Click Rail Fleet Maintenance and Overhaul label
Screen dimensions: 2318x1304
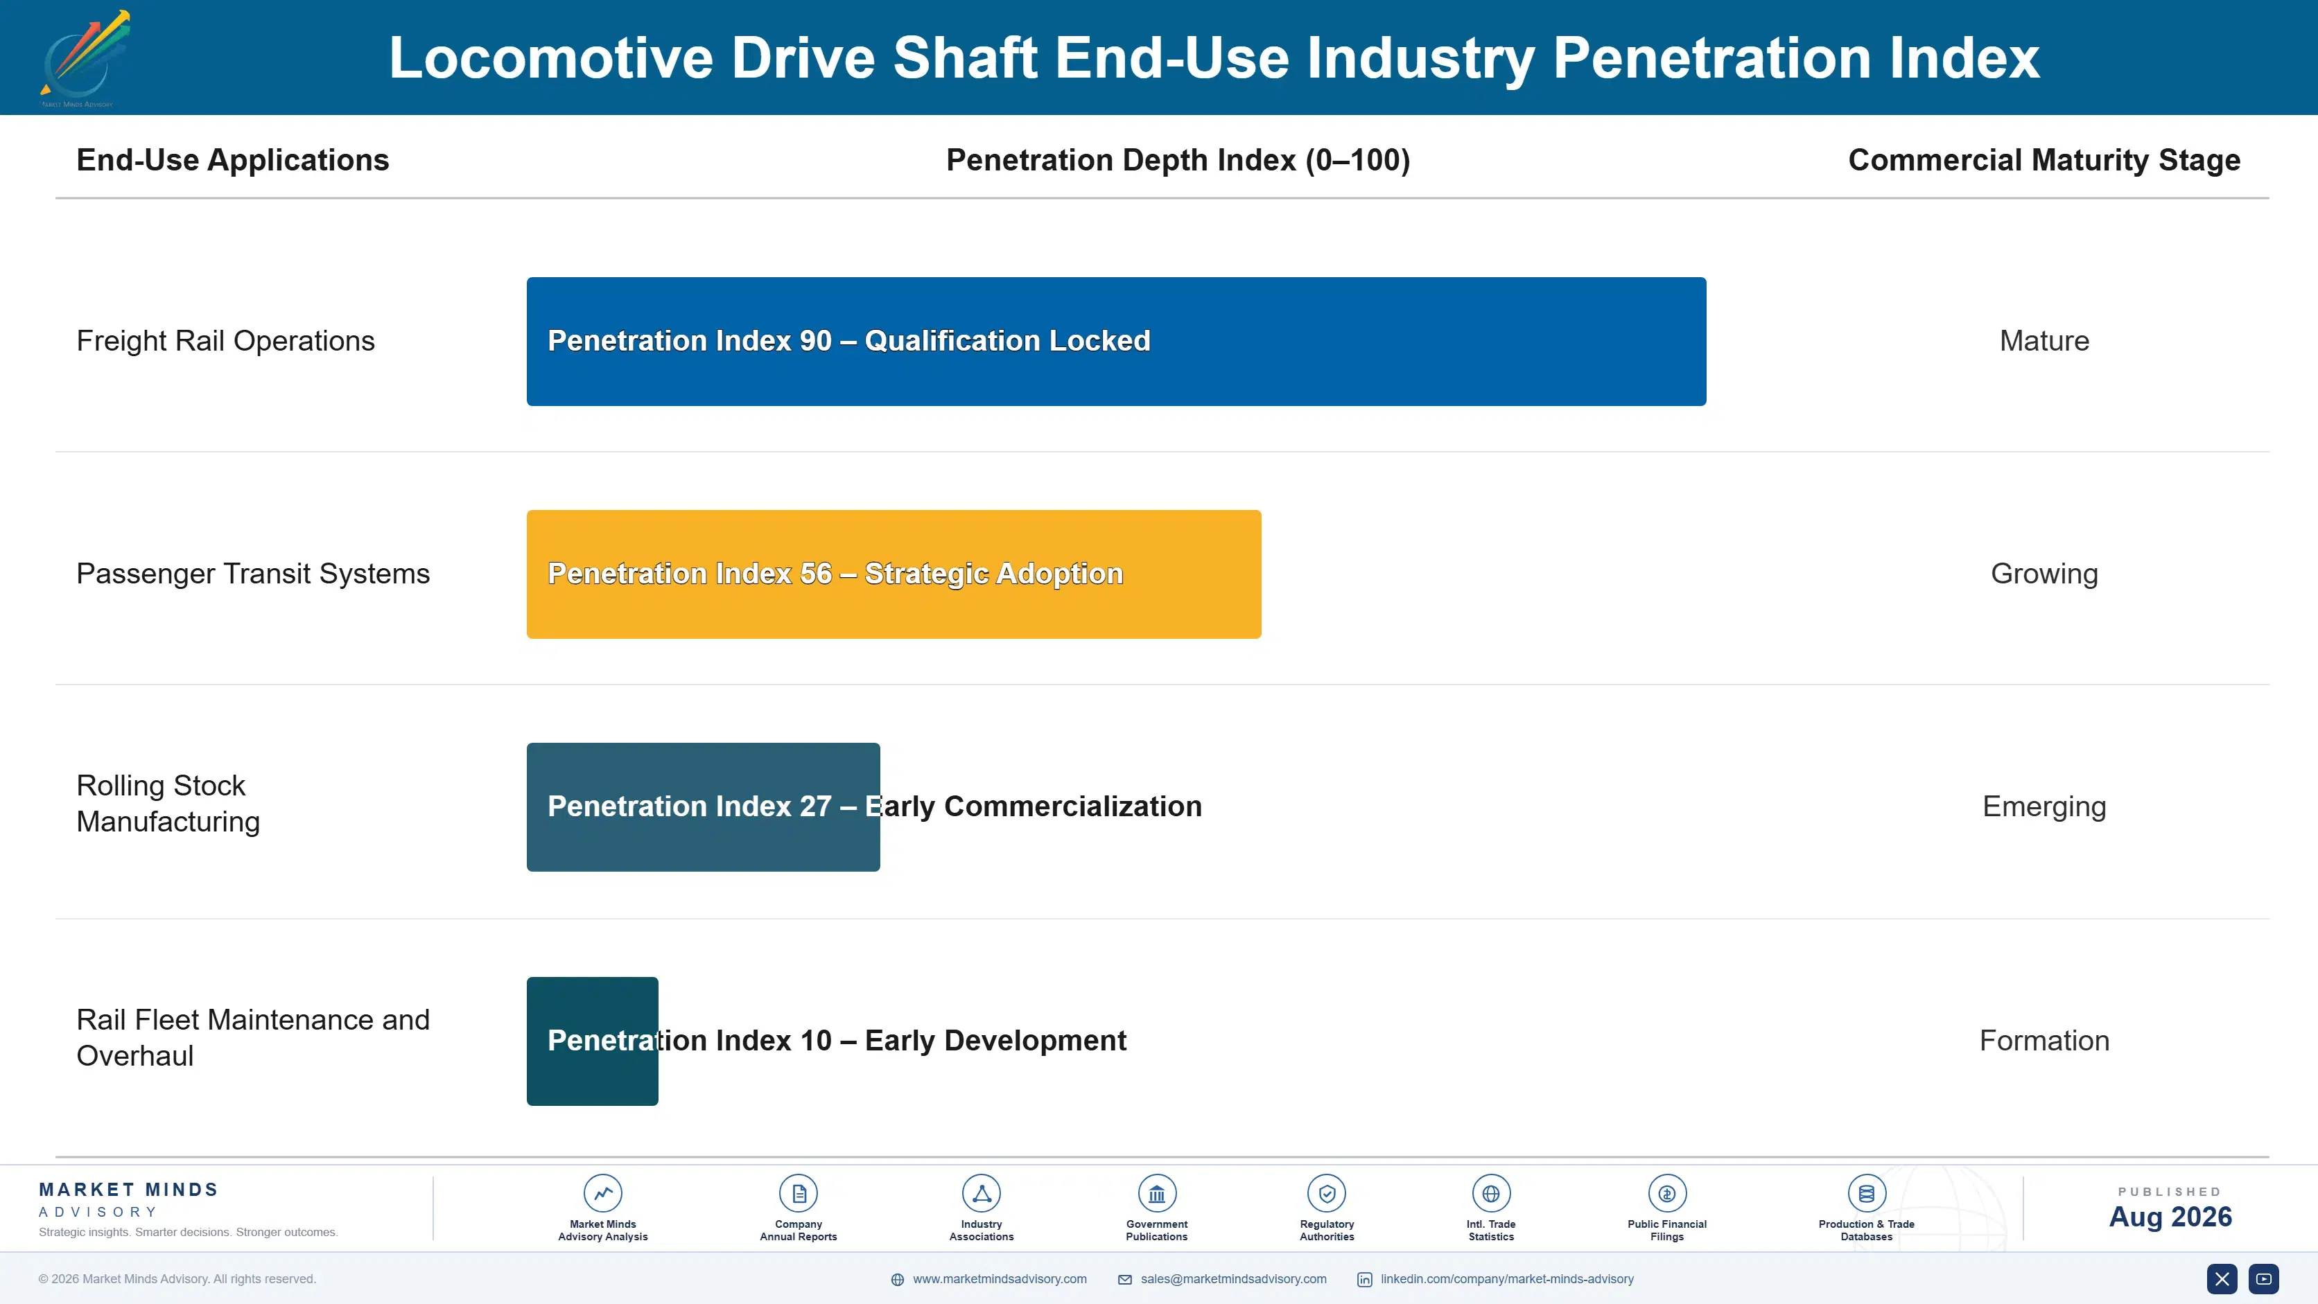(x=253, y=1038)
